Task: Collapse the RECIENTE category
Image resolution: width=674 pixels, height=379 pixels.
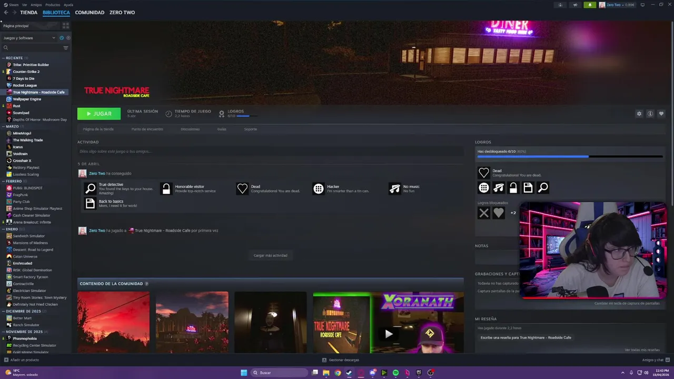Action: (14, 58)
